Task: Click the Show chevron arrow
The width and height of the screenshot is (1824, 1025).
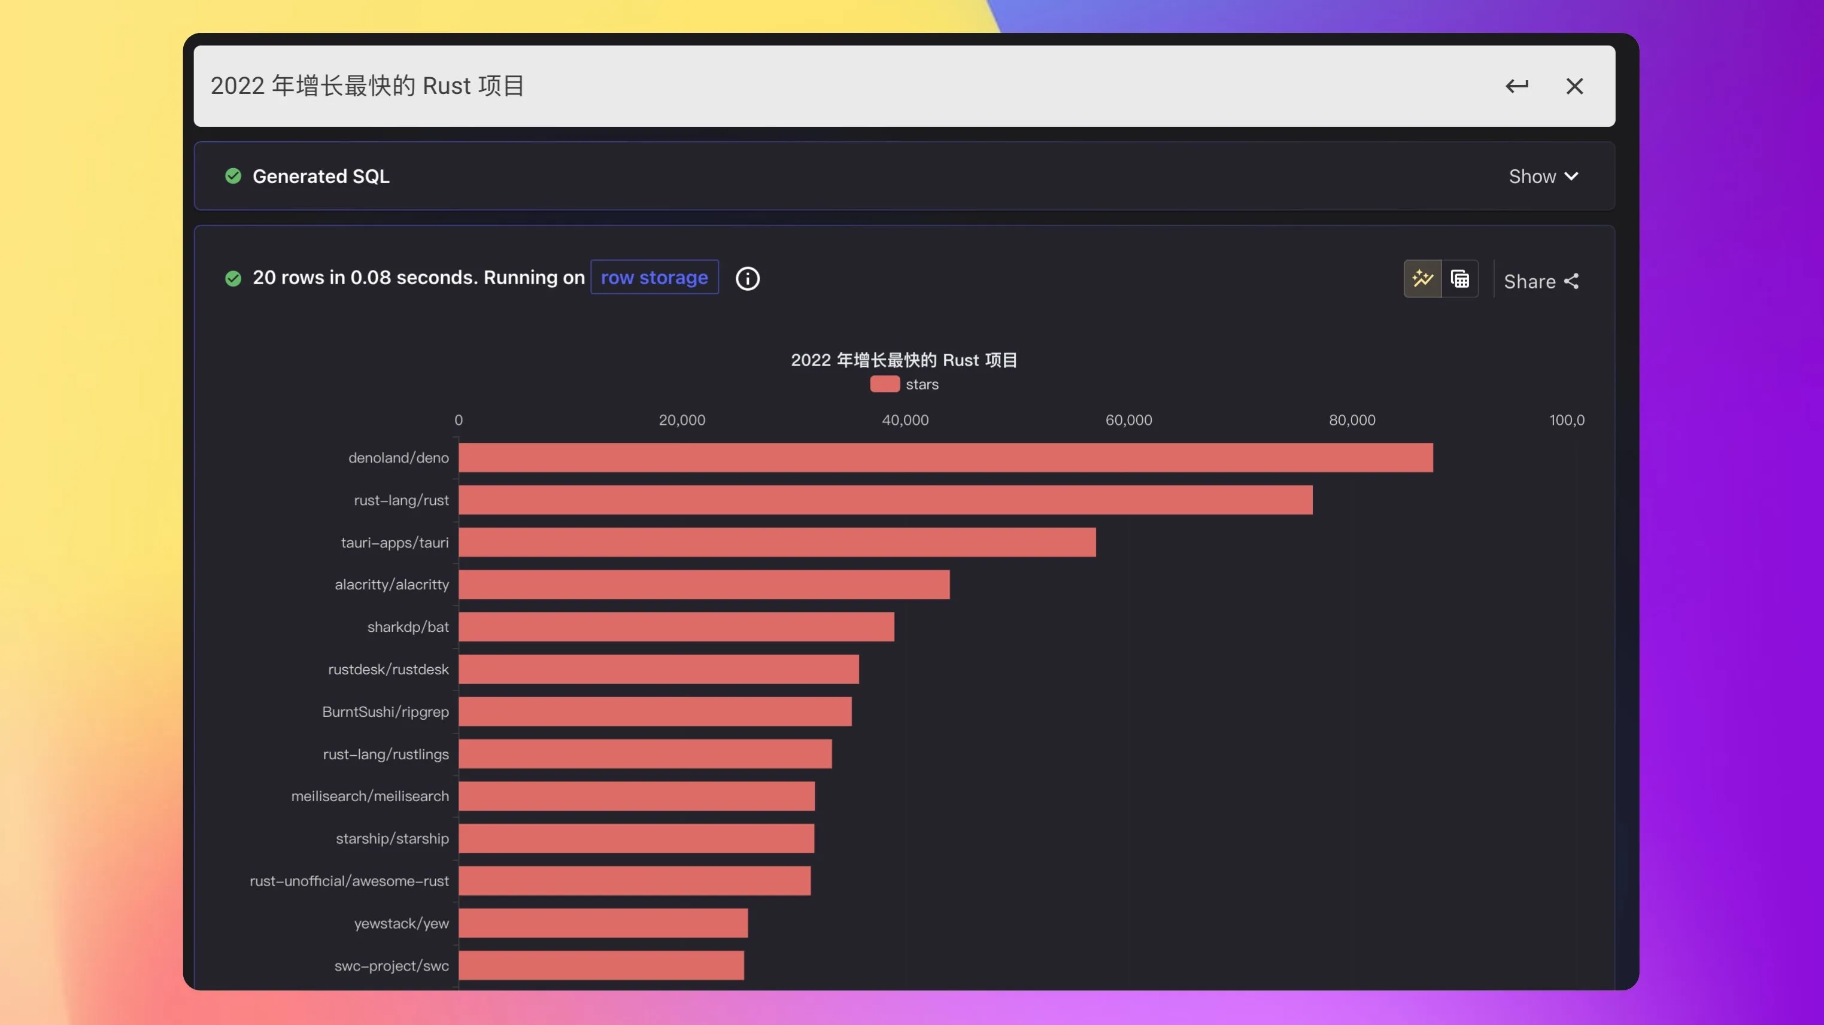Action: point(1571,177)
